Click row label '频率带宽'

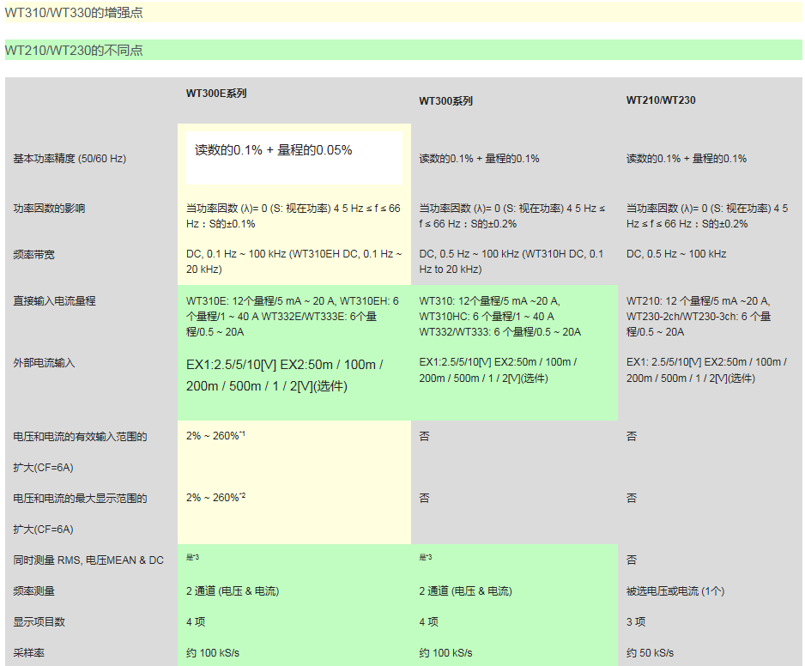click(x=33, y=255)
